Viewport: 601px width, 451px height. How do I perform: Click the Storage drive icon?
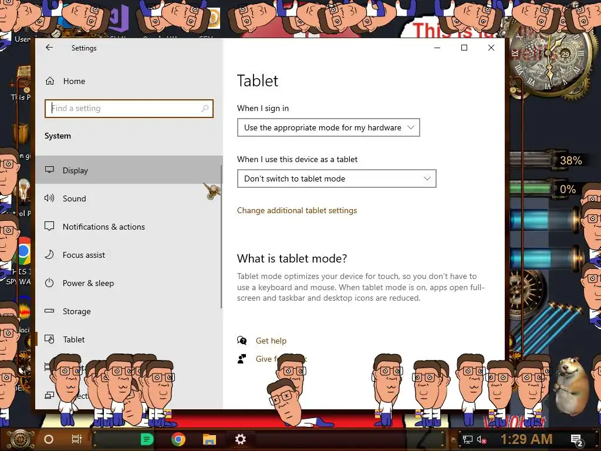pos(49,311)
